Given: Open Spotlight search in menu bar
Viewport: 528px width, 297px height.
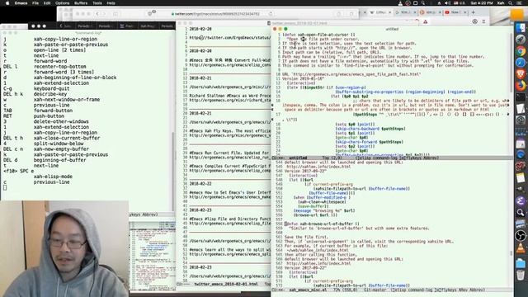Looking at the screenshot, I should tap(511, 3).
